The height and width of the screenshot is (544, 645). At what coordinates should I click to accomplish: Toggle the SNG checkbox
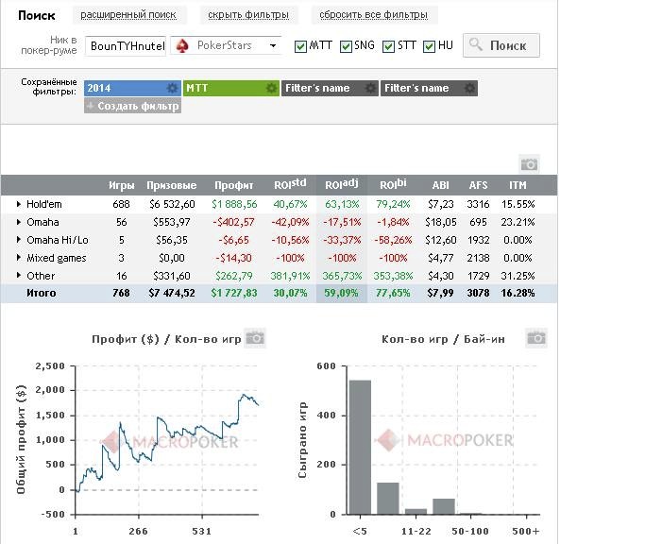click(x=346, y=46)
